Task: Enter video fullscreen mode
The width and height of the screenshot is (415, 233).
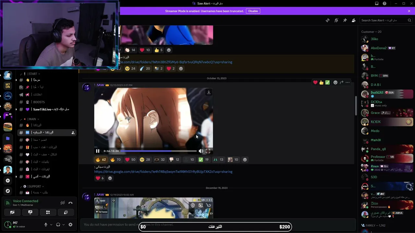Action: [x=208, y=151]
